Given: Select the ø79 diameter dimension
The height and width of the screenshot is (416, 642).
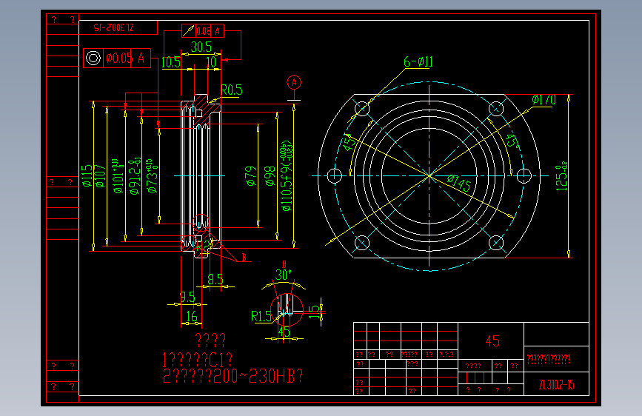Looking at the screenshot, I should click(x=250, y=176).
